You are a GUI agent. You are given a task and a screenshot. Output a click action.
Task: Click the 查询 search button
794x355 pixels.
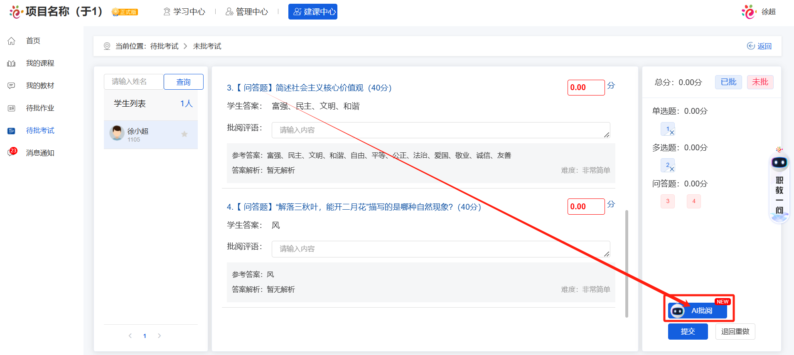(183, 82)
